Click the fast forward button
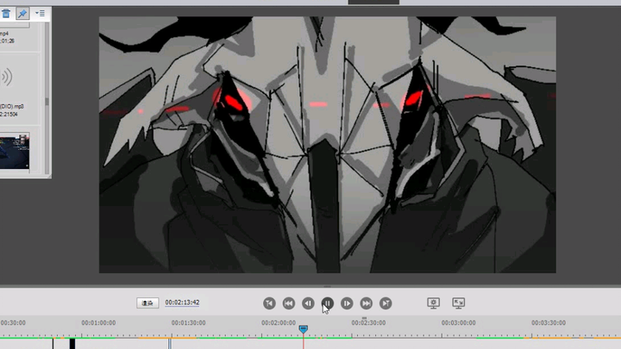 click(x=367, y=303)
